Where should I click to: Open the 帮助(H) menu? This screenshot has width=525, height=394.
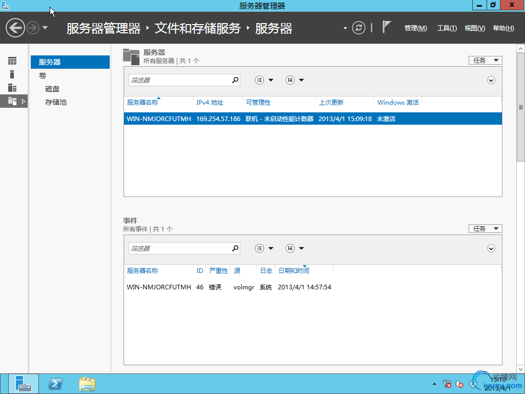coord(503,28)
